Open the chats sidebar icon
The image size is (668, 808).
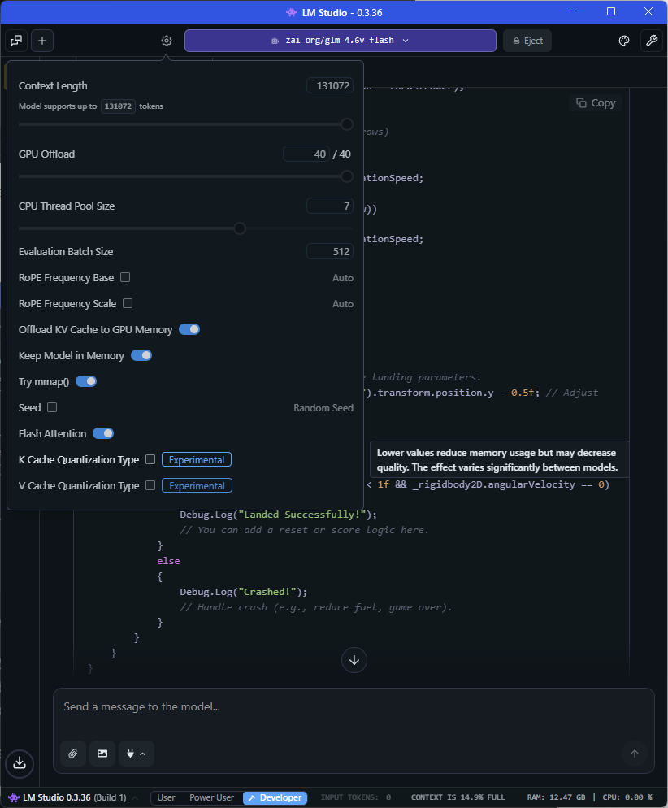click(x=16, y=41)
